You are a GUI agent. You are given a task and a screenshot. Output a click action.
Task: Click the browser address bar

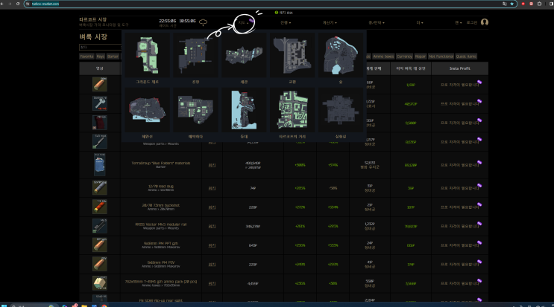pos(271,4)
